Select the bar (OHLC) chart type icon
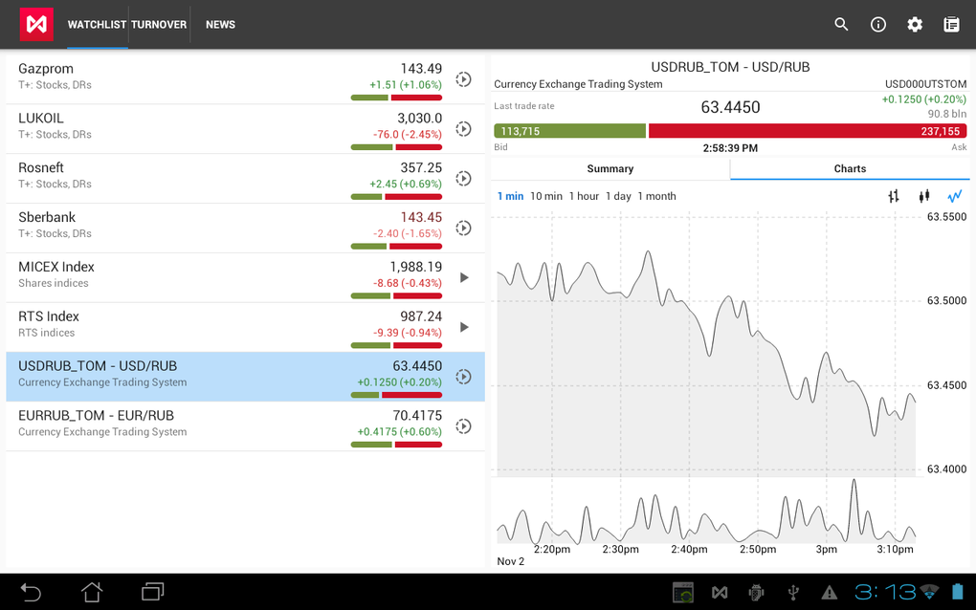The height and width of the screenshot is (610, 976). click(x=894, y=197)
